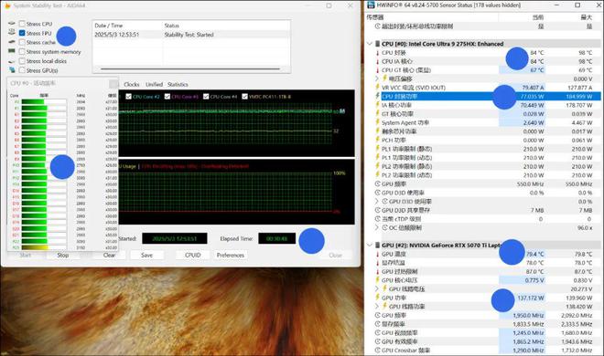Click the AIDA64 flame icon in title bar

[x=7, y=5]
